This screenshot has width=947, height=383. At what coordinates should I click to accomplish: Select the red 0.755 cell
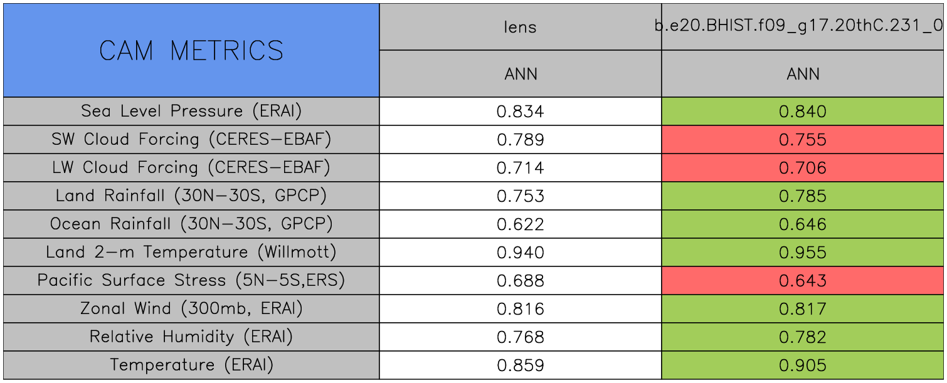coord(803,140)
